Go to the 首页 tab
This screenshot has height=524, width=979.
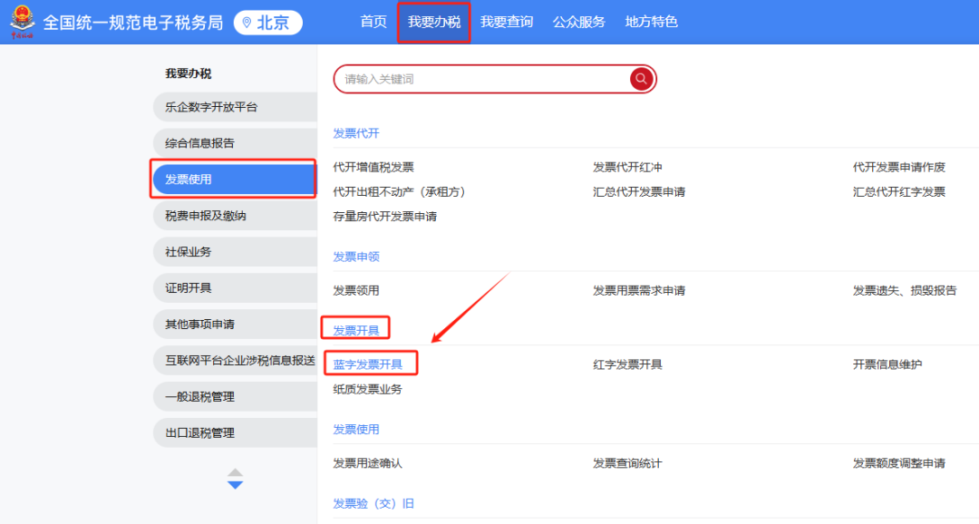point(373,22)
